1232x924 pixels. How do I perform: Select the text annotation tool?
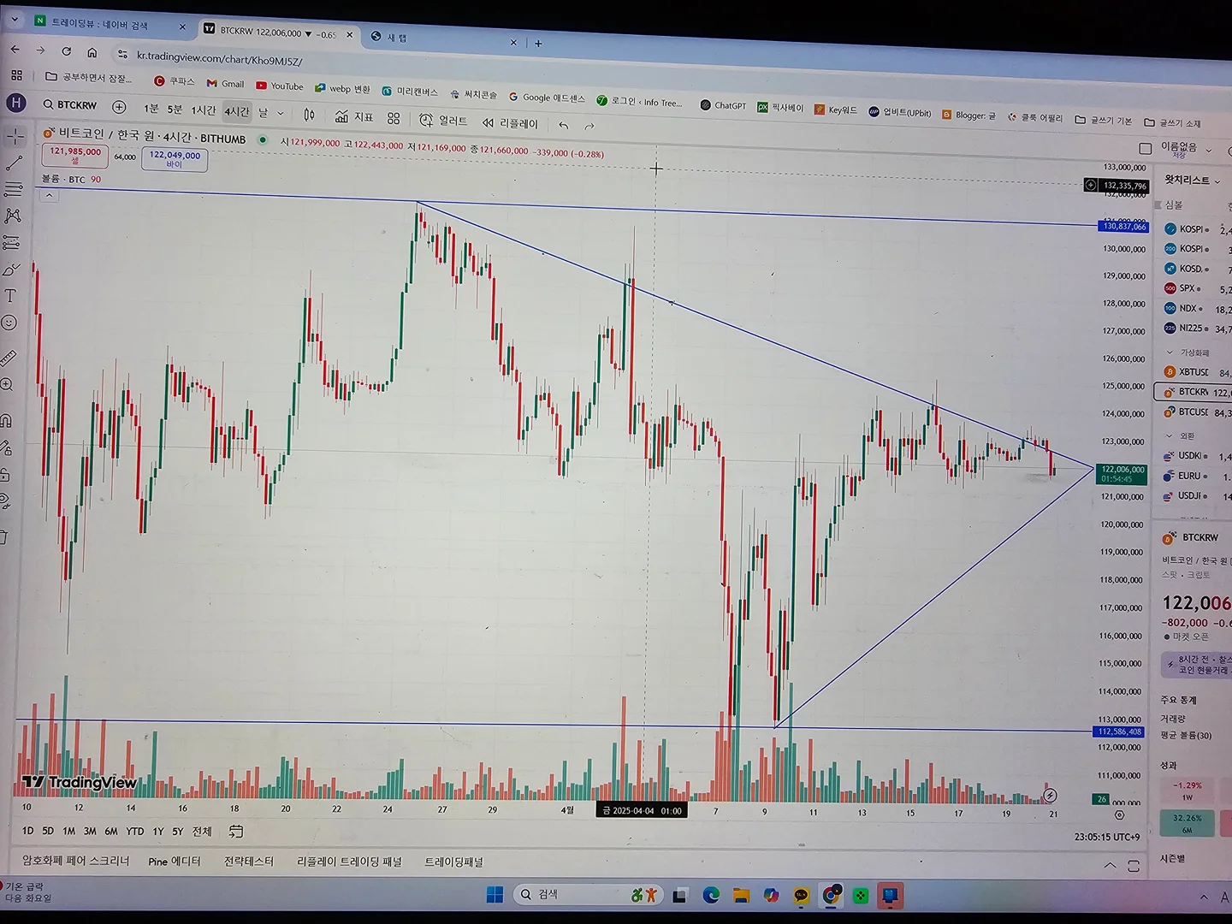(x=10, y=296)
